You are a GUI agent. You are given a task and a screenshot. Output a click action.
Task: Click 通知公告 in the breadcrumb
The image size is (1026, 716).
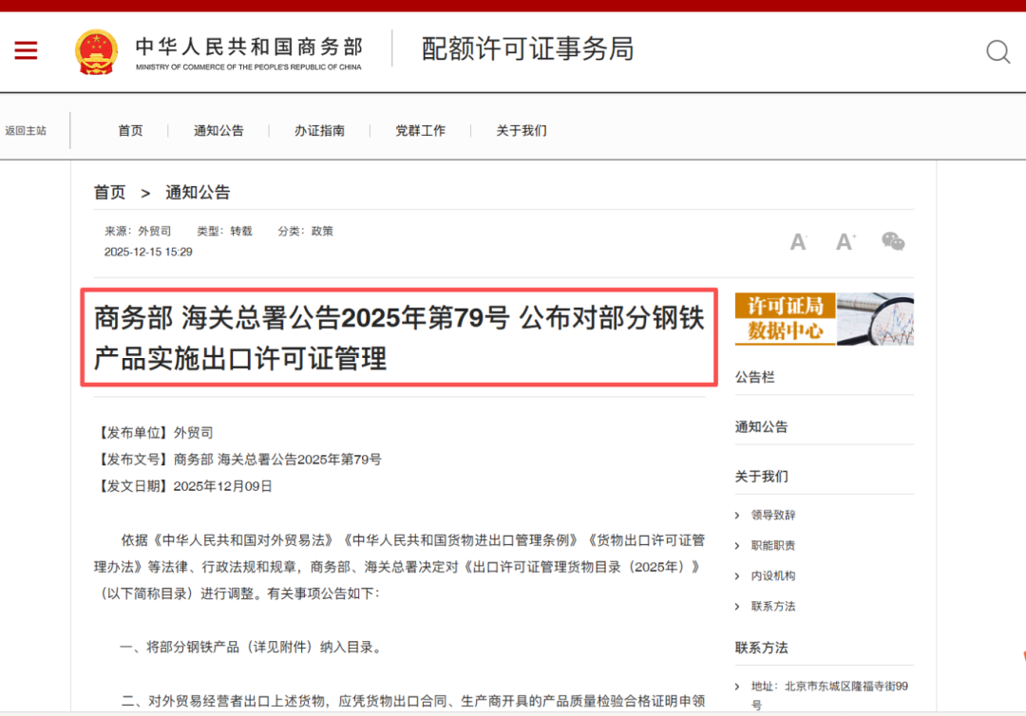pos(198,193)
